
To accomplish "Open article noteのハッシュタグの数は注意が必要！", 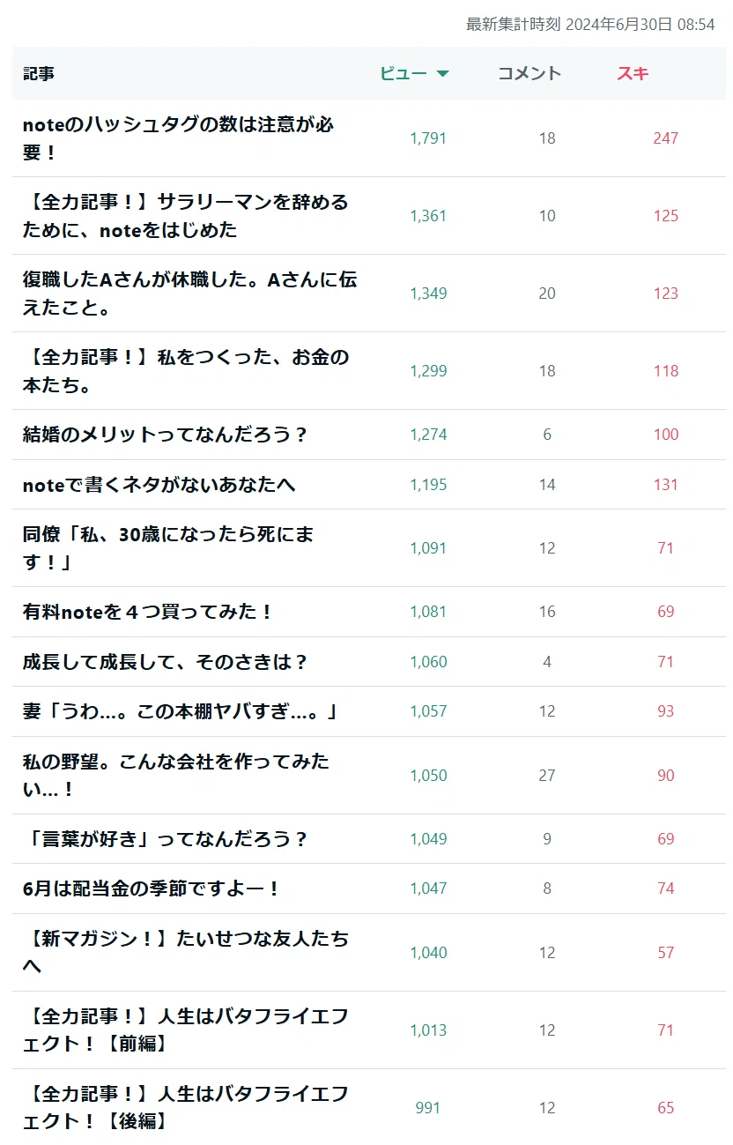I will [x=178, y=138].
